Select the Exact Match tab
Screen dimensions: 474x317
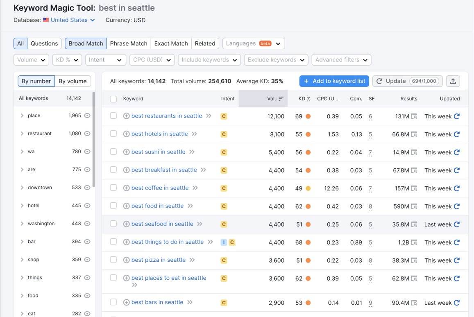(171, 43)
